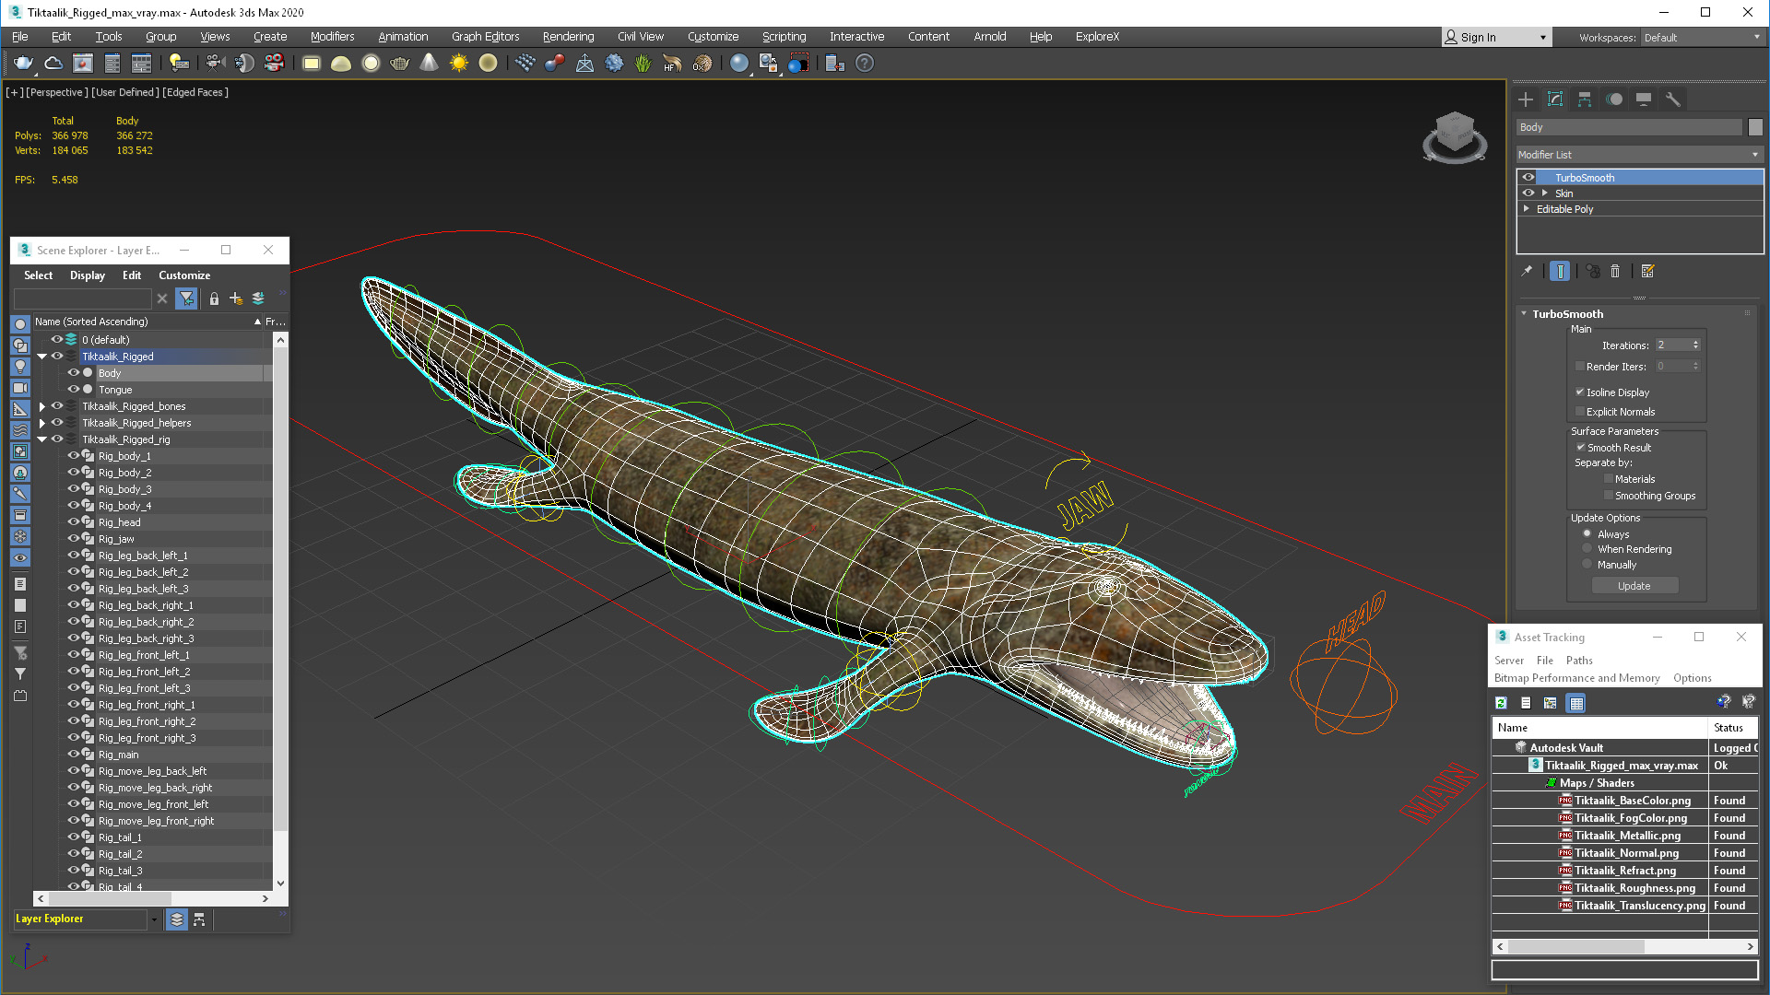
Task: Open the Motion command panel tab
Action: tap(1614, 99)
